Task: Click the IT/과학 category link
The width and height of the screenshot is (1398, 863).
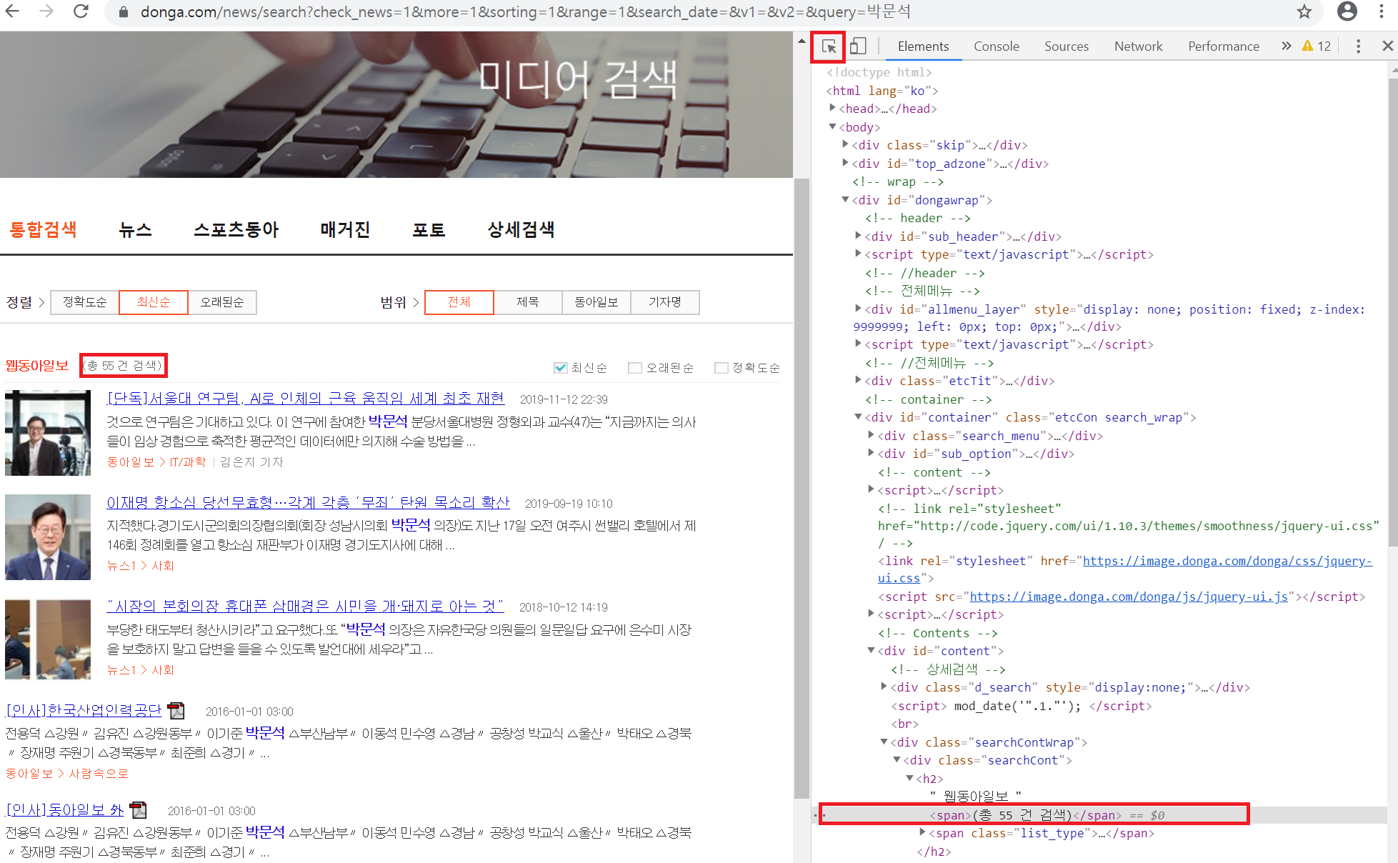Action: (188, 462)
